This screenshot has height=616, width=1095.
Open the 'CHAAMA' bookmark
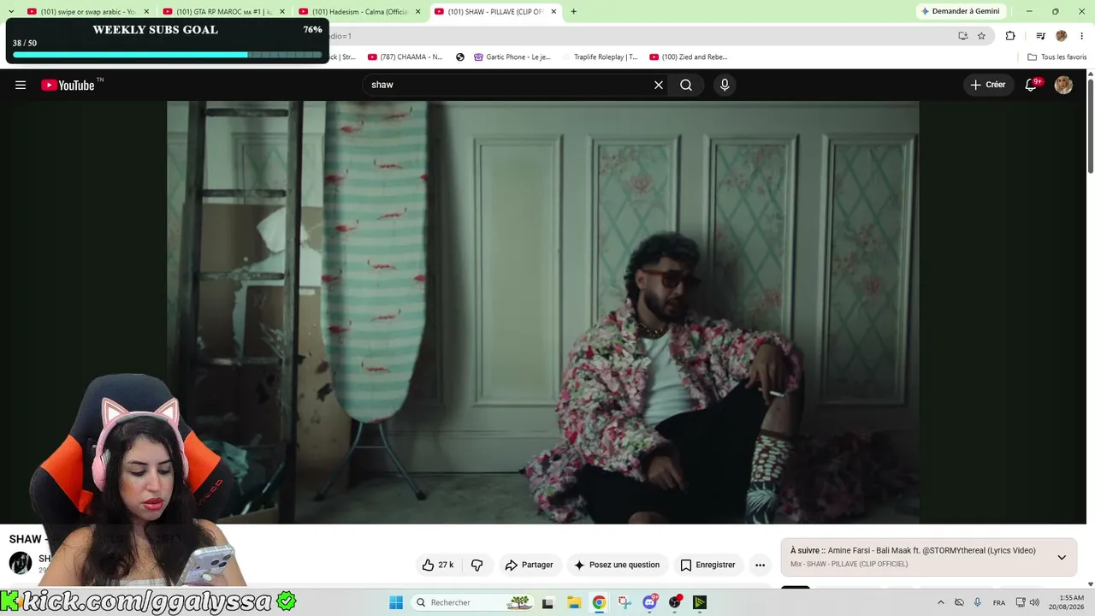pyautogui.click(x=405, y=56)
